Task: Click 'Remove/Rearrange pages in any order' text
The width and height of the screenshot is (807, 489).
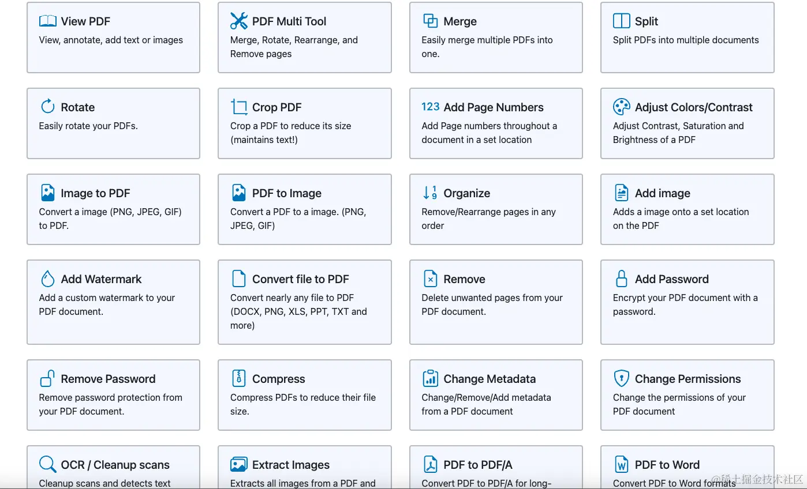Action: click(x=489, y=219)
